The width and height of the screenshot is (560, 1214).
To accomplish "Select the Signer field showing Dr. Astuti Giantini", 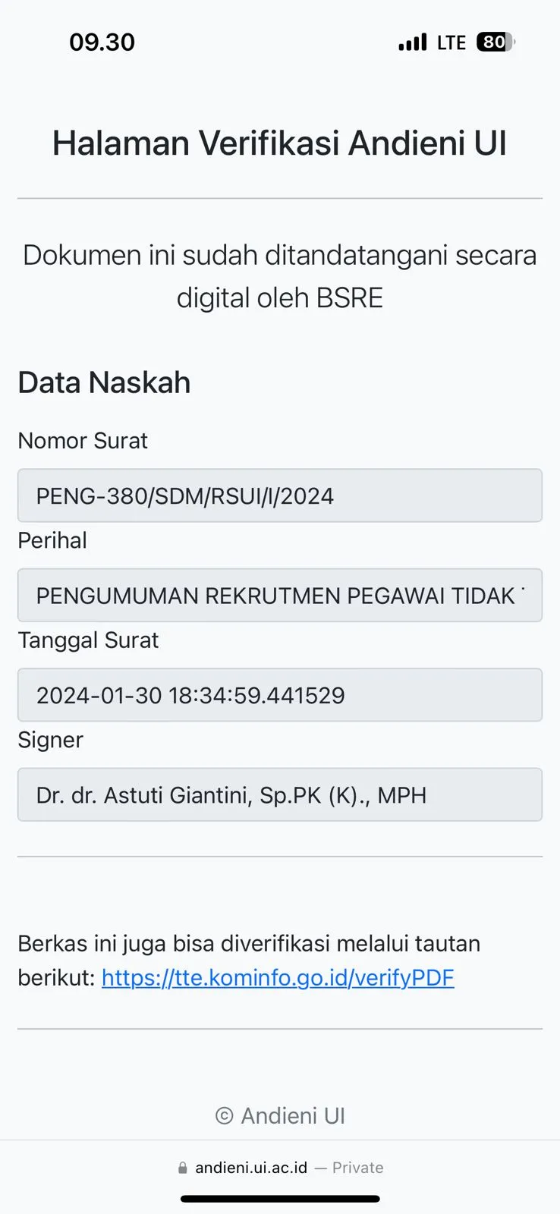I will (x=279, y=794).
